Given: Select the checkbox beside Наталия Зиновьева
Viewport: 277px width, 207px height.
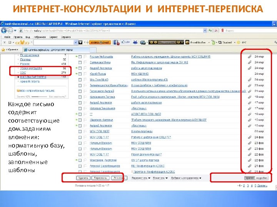Looking at the screenshot, I should [x=80, y=108].
